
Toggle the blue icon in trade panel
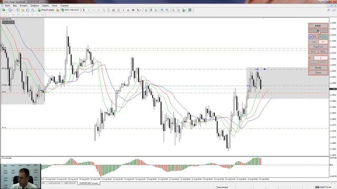click(x=311, y=37)
